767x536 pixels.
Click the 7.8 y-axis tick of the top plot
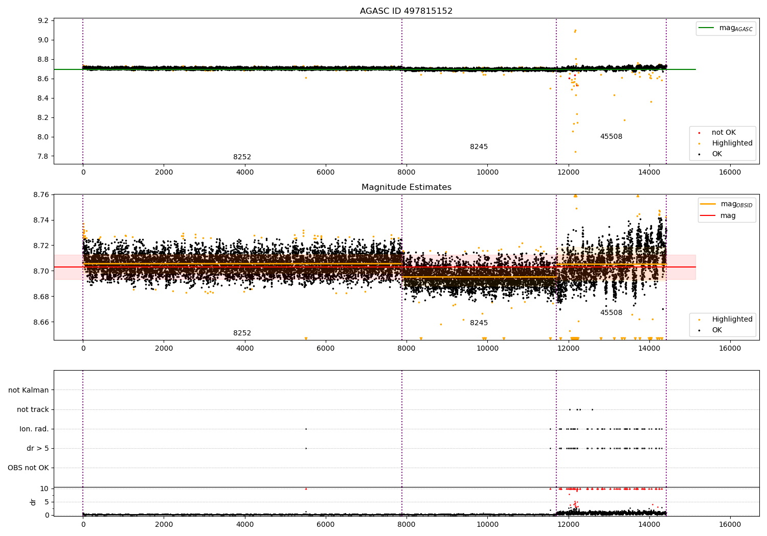coord(43,156)
